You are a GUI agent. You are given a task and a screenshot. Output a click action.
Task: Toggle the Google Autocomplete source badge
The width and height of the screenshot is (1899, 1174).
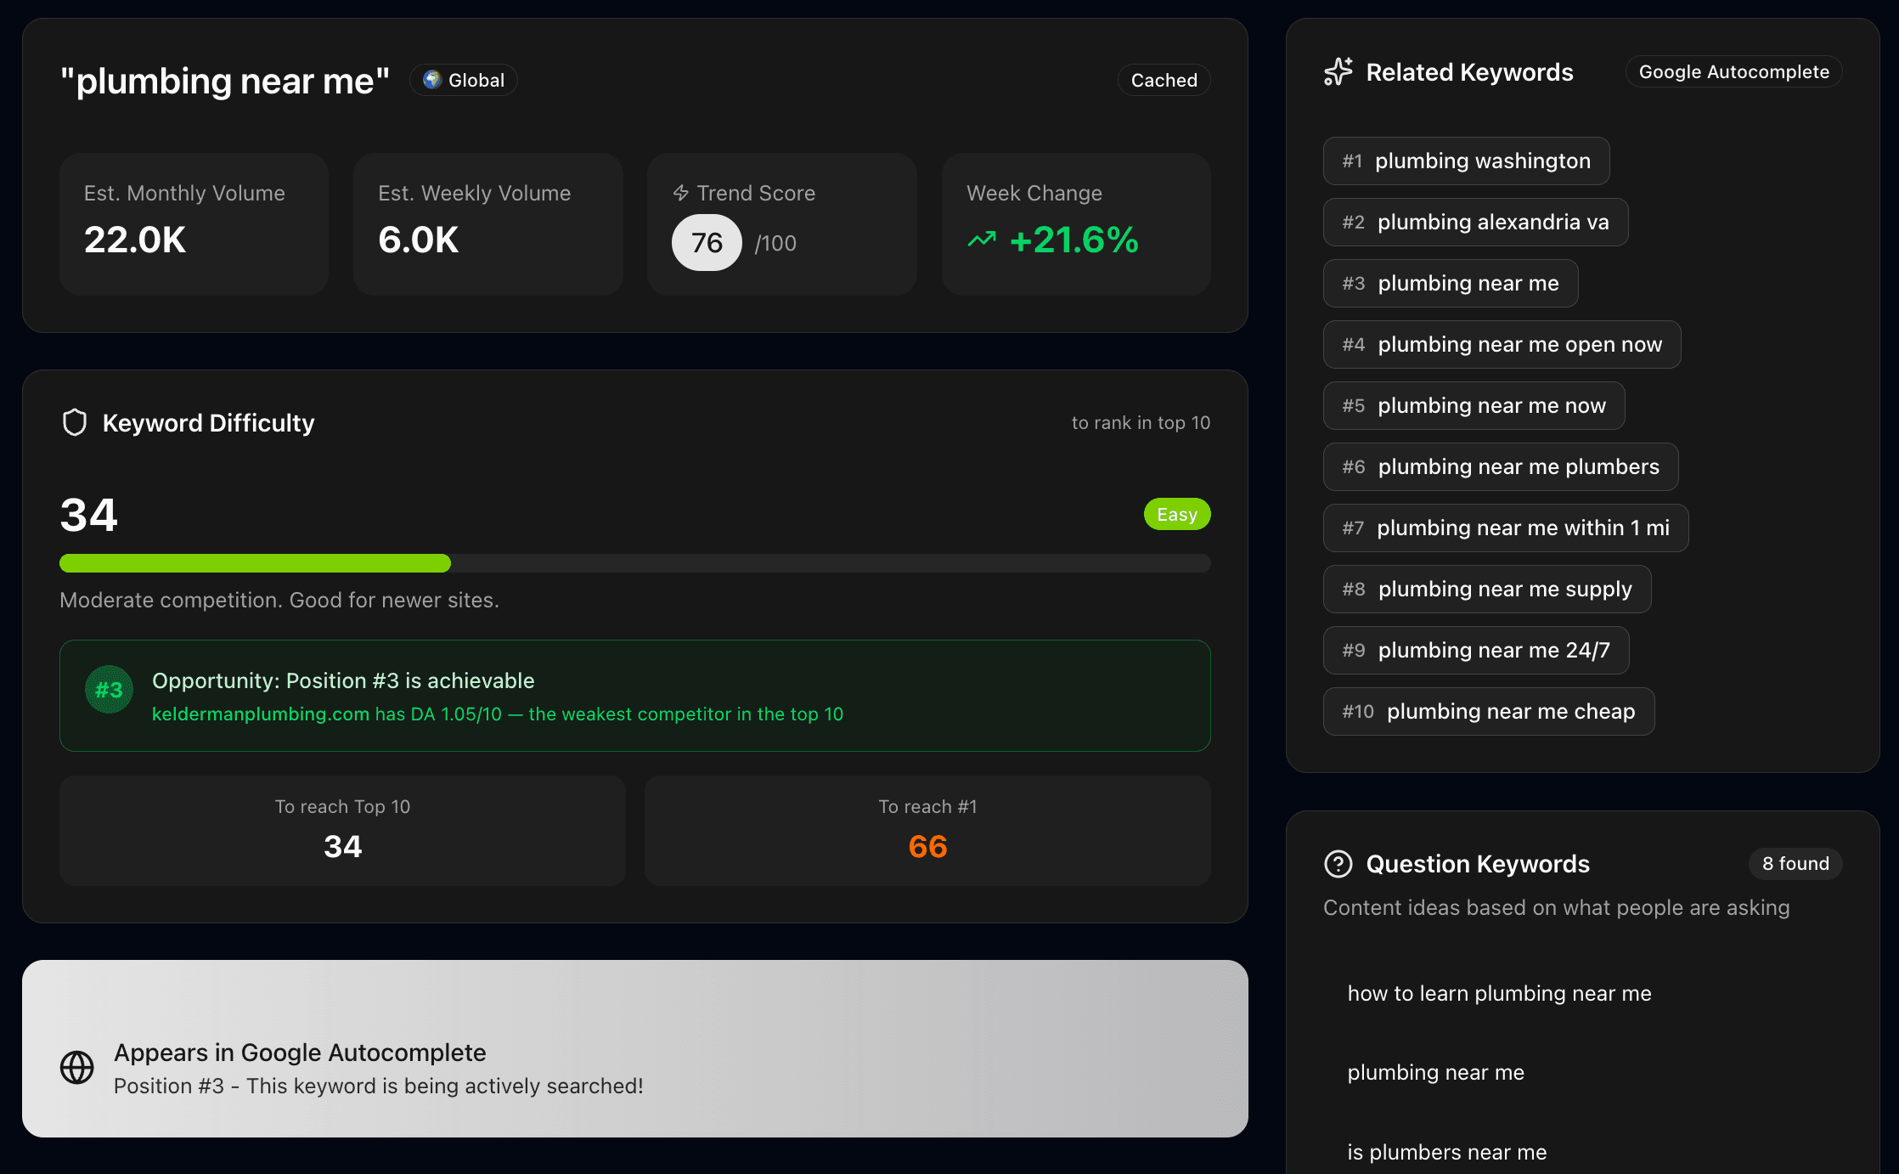[x=1733, y=71]
